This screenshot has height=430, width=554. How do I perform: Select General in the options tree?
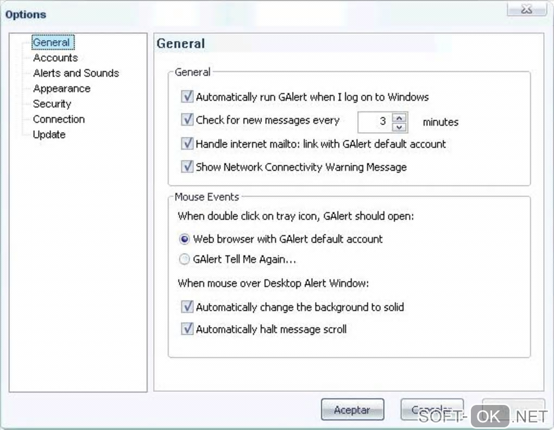pos(51,42)
